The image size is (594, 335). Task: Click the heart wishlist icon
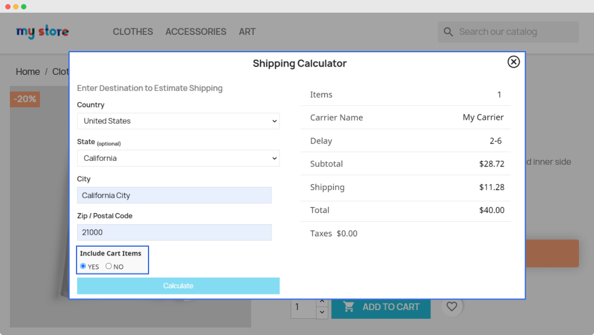pyautogui.click(x=452, y=307)
